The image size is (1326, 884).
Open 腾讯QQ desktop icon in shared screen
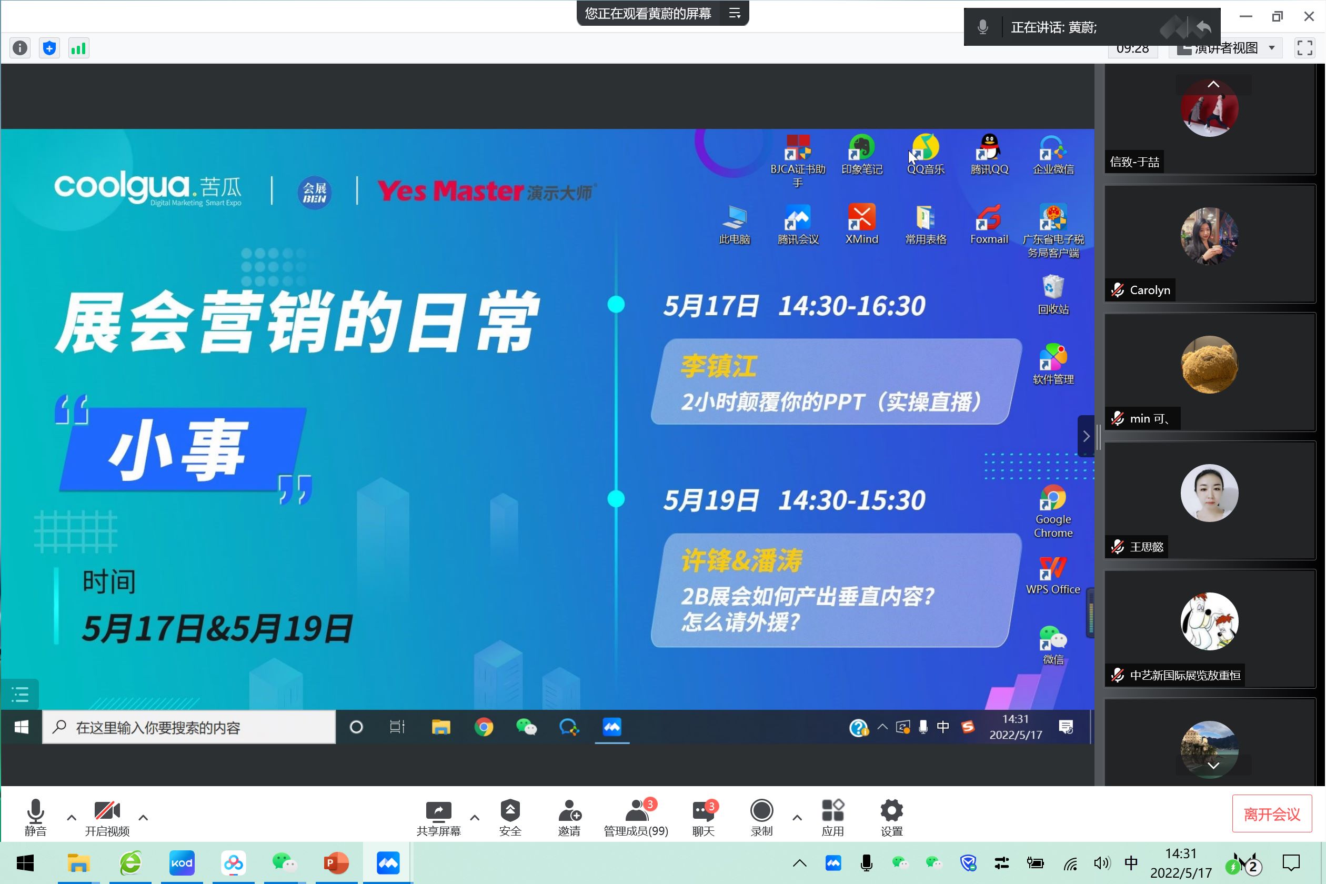(x=989, y=155)
